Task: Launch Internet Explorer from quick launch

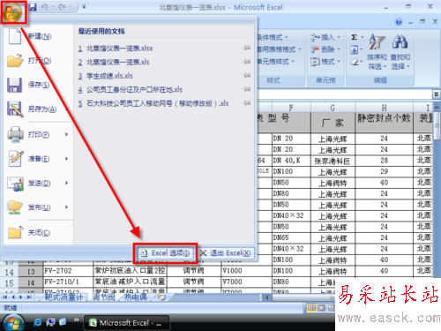Action: click(37, 322)
